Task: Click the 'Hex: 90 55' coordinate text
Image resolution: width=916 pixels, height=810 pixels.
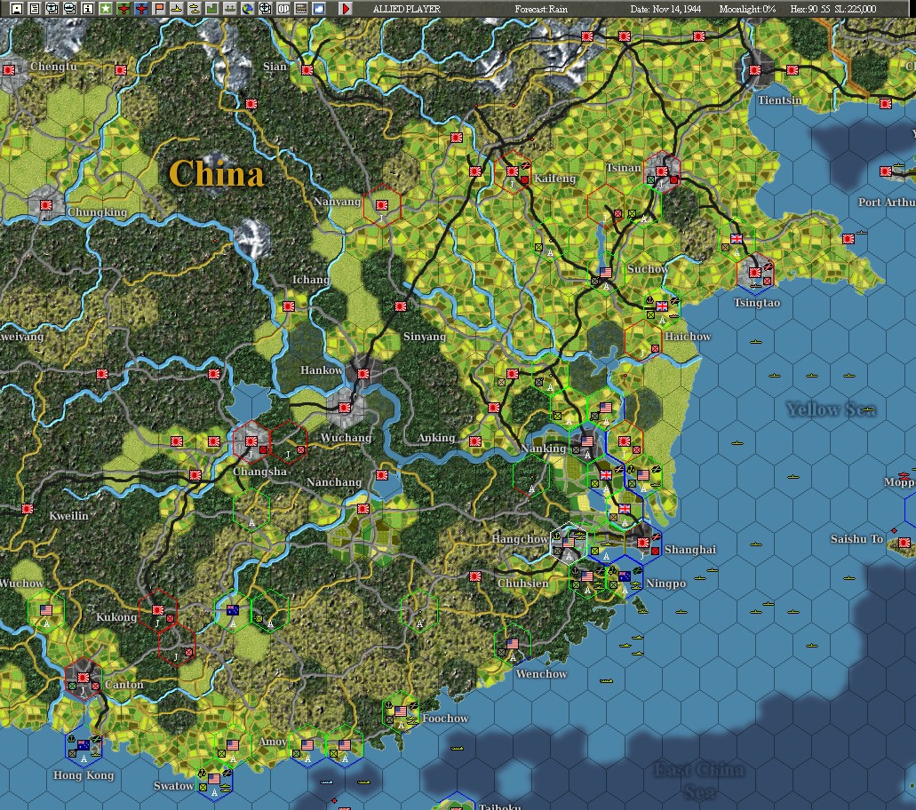Action: pyautogui.click(x=810, y=9)
